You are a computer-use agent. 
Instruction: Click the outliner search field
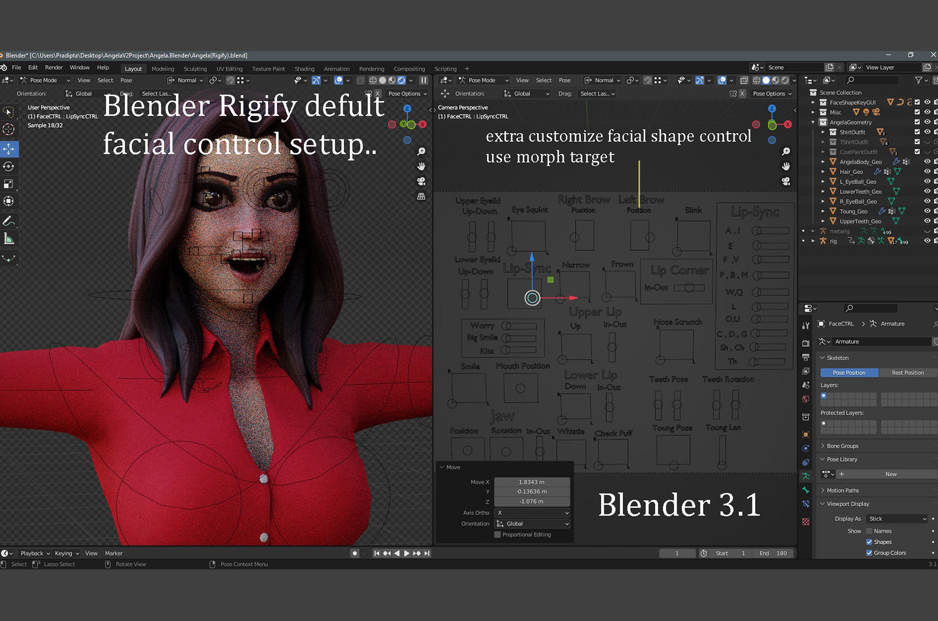[x=871, y=80]
